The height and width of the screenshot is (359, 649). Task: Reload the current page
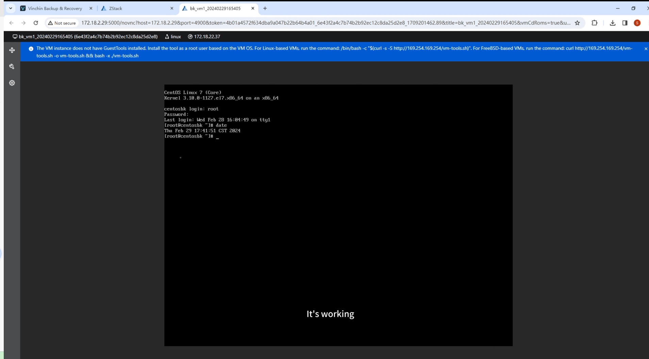tap(36, 23)
